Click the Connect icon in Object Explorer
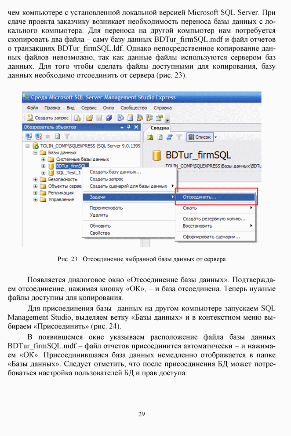Image resolution: width=291 pixels, height=436 pixels. coord(29,137)
